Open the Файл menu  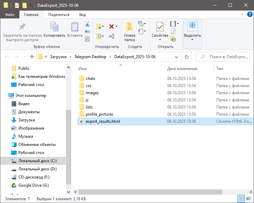coord(10,15)
